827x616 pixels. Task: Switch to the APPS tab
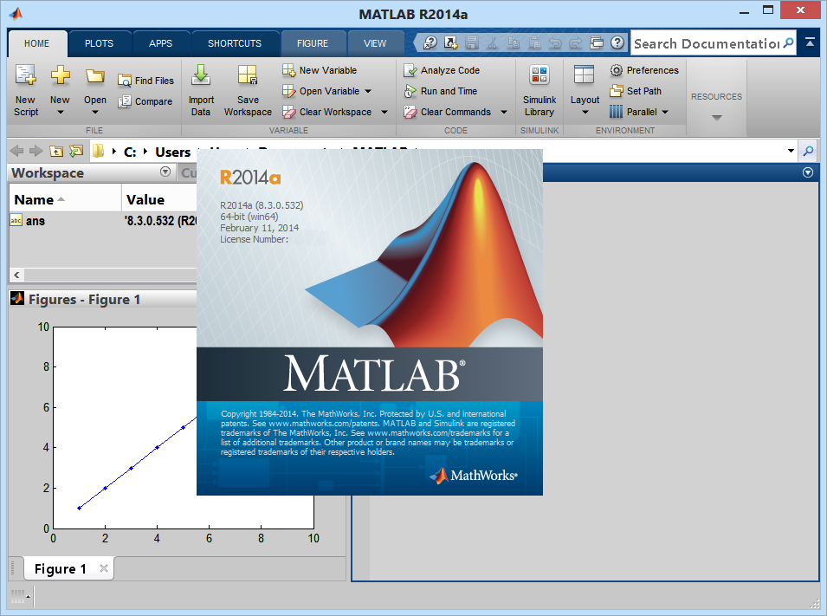click(160, 43)
